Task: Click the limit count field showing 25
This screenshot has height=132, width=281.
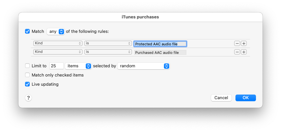Action: (56, 66)
